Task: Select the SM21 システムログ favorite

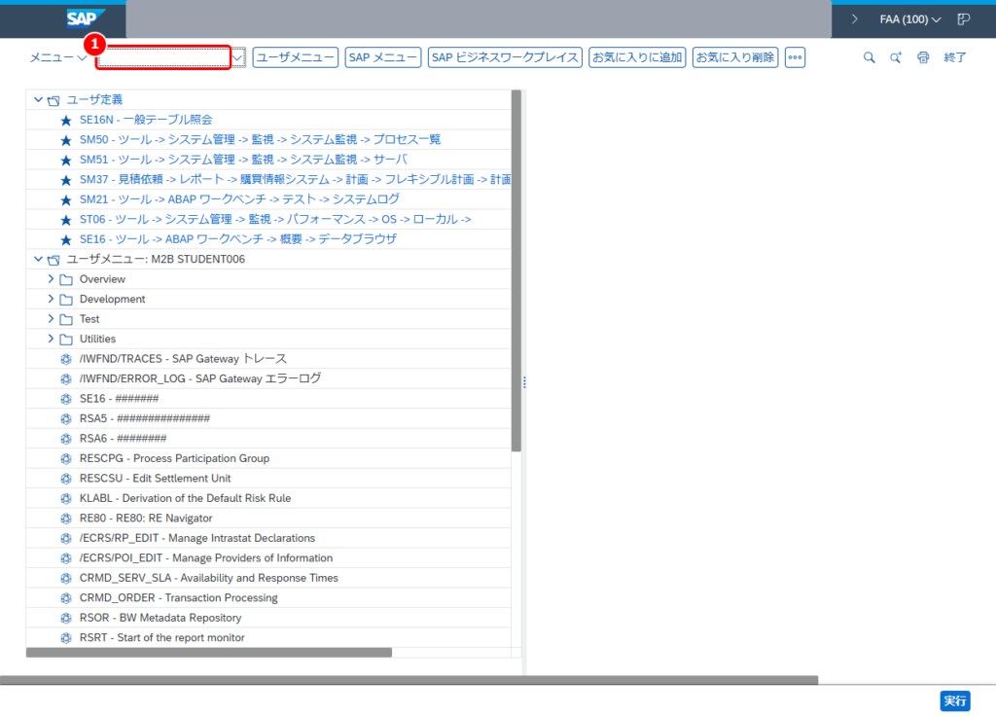Action: (239, 199)
